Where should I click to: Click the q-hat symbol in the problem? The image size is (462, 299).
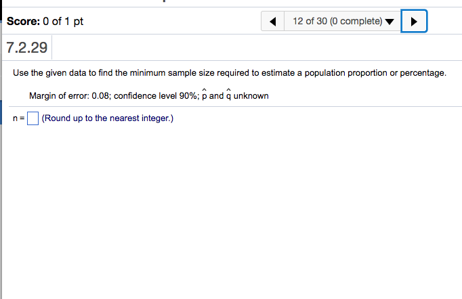(228, 95)
